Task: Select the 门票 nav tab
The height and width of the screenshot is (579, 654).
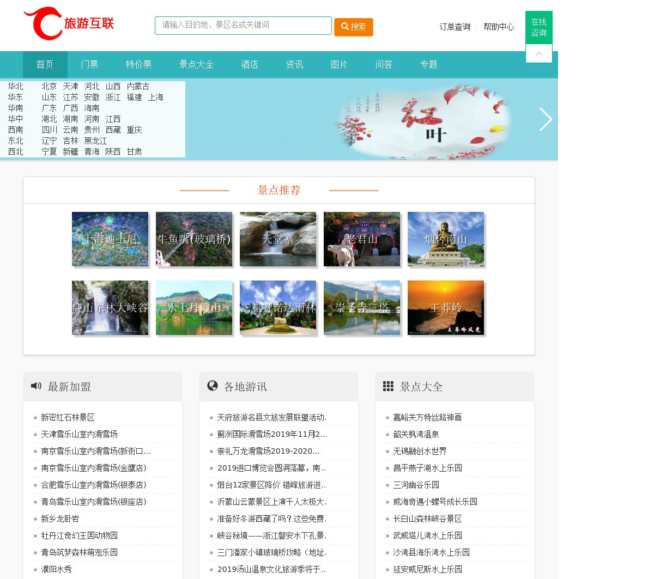Action: (89, 65)
